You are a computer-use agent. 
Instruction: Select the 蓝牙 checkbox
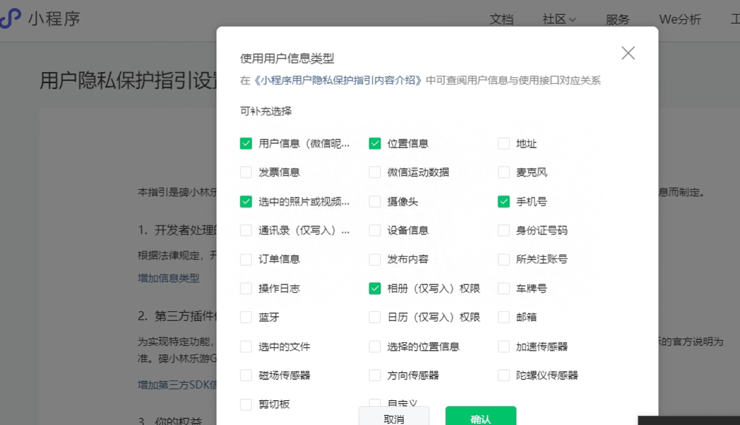[x=246, y=317]
